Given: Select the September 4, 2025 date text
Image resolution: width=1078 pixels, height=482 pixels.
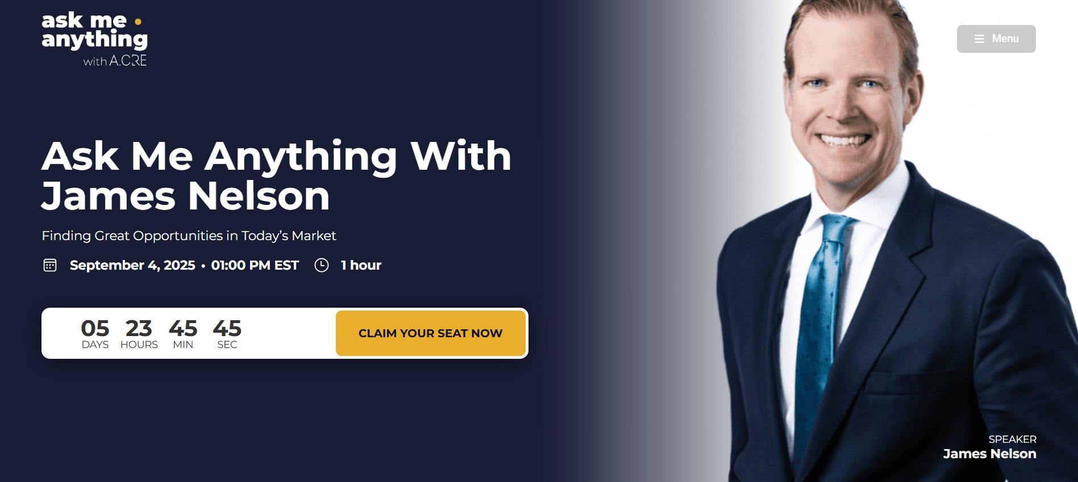Looking at the screenshot, I should click(132, 265).
